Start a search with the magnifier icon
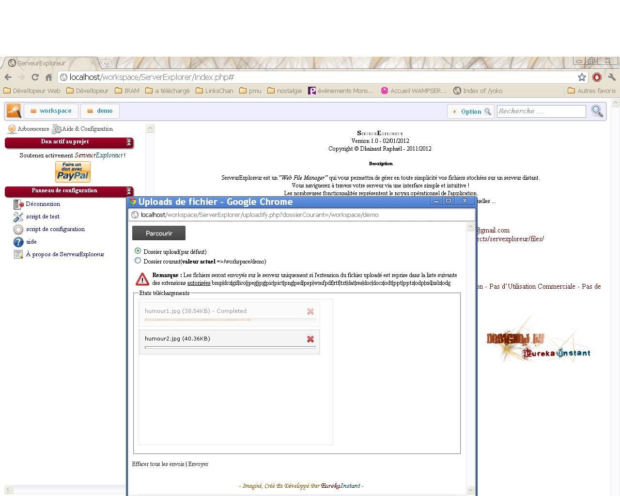This screenshot has height=496, width=620. (597, 111)
